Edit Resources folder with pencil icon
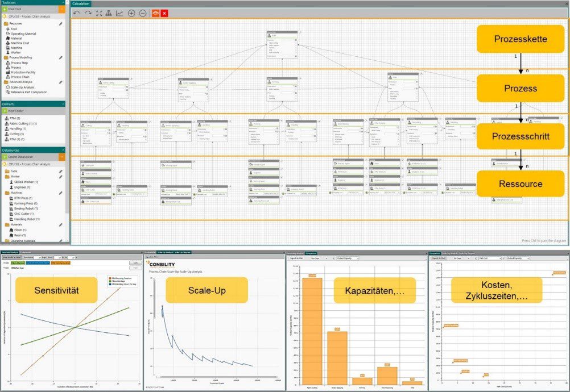 point(61,23)
